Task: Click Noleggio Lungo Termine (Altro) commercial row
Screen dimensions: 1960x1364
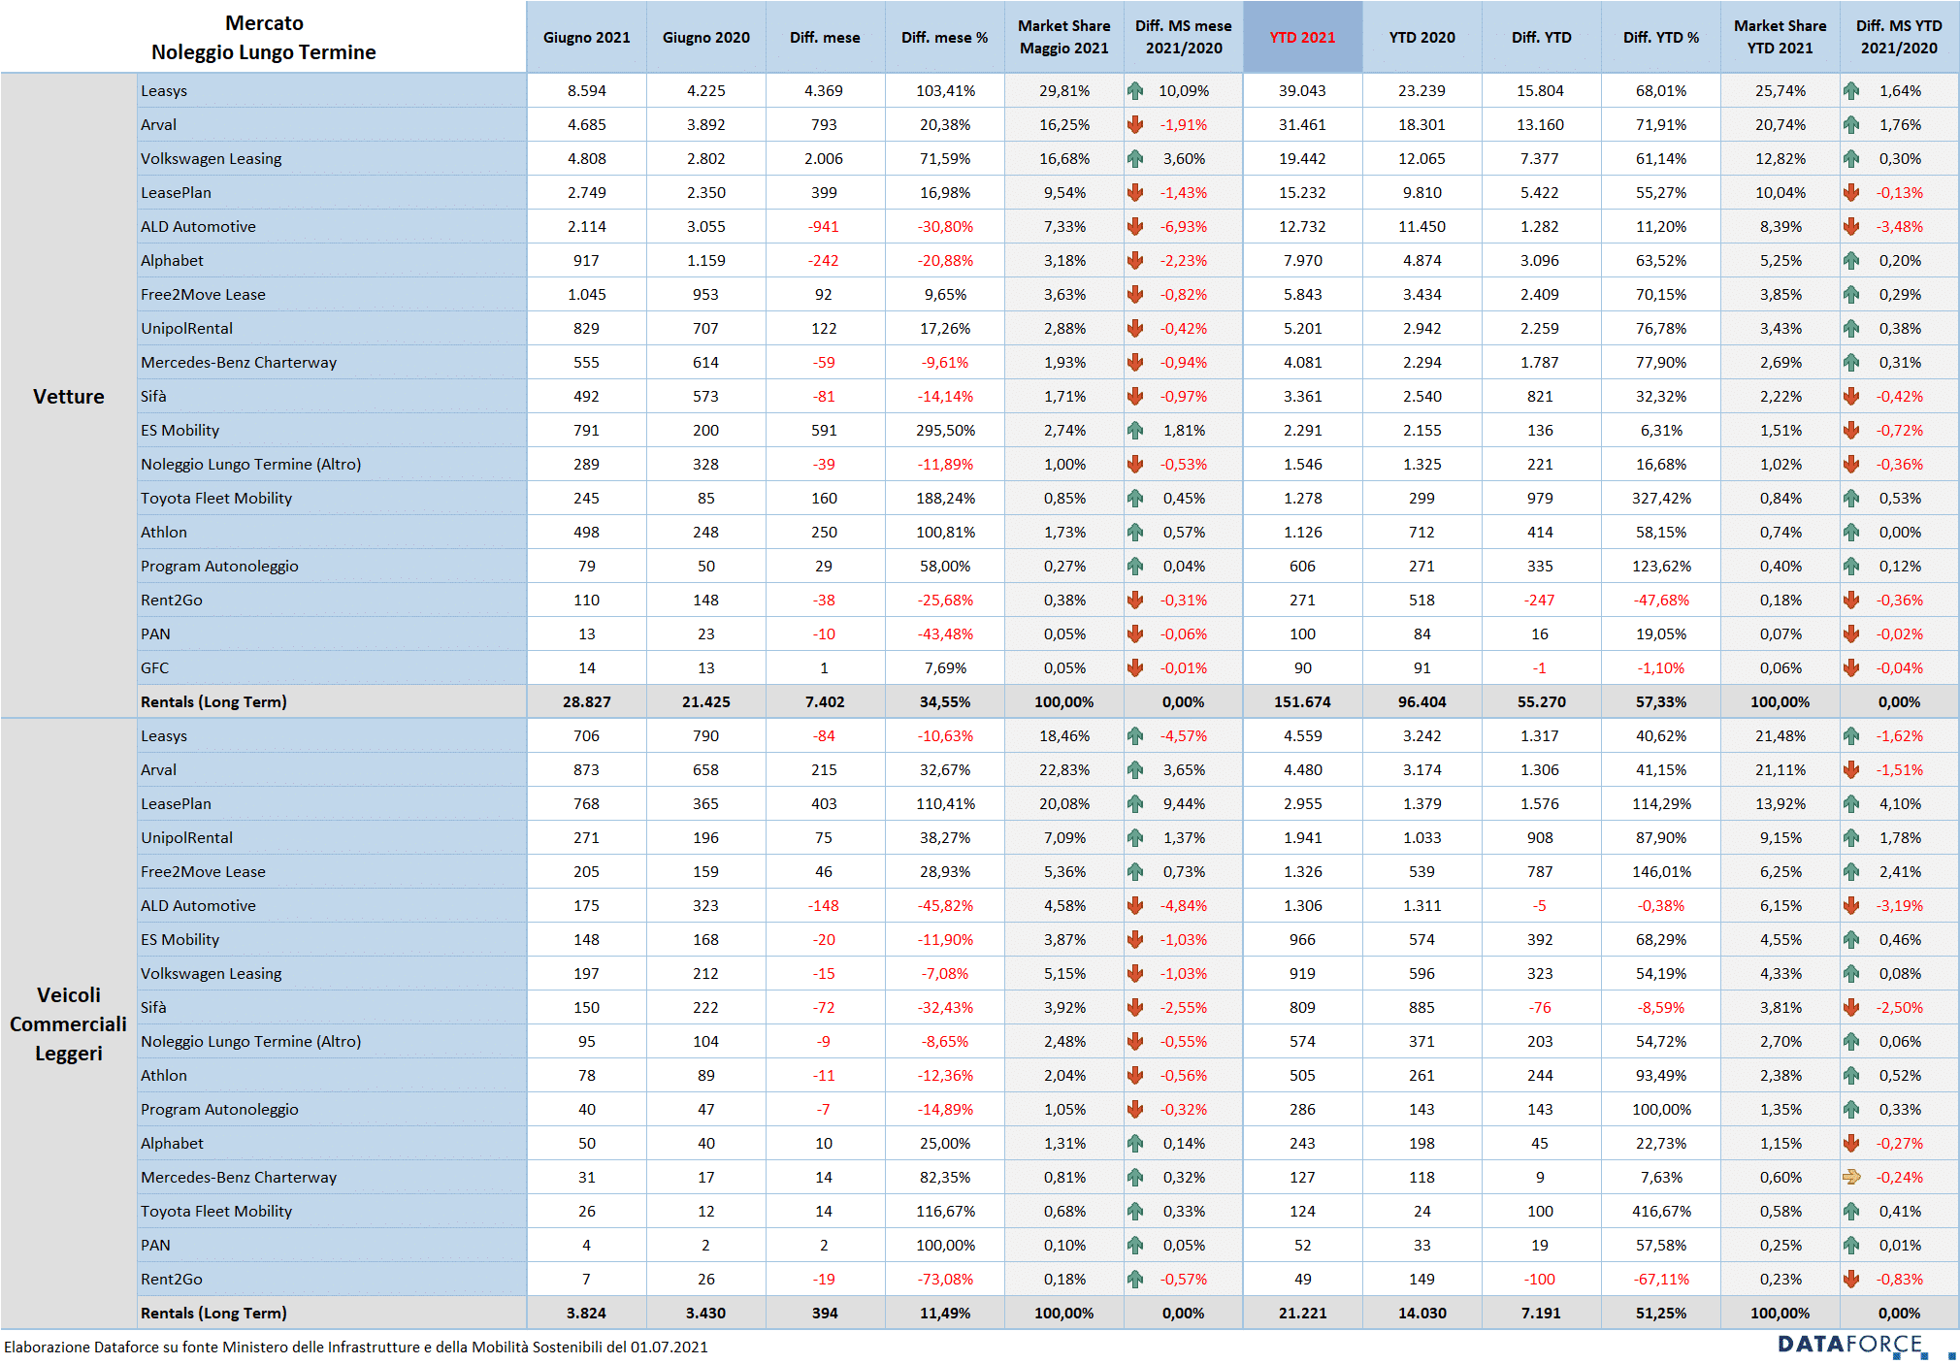Action: tap(250, 1042)
